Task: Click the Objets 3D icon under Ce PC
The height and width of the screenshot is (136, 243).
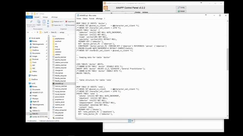Action: click(x=31, y=102)
